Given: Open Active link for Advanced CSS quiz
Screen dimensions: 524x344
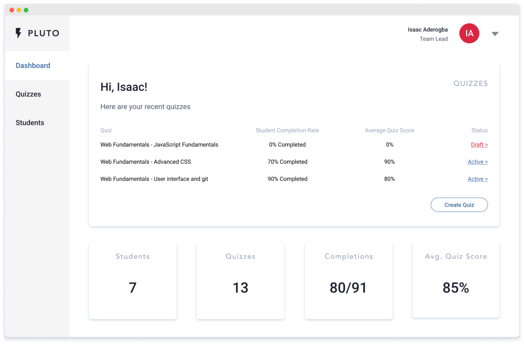Looking at the screenshot, I should click(x=478, y=162).
